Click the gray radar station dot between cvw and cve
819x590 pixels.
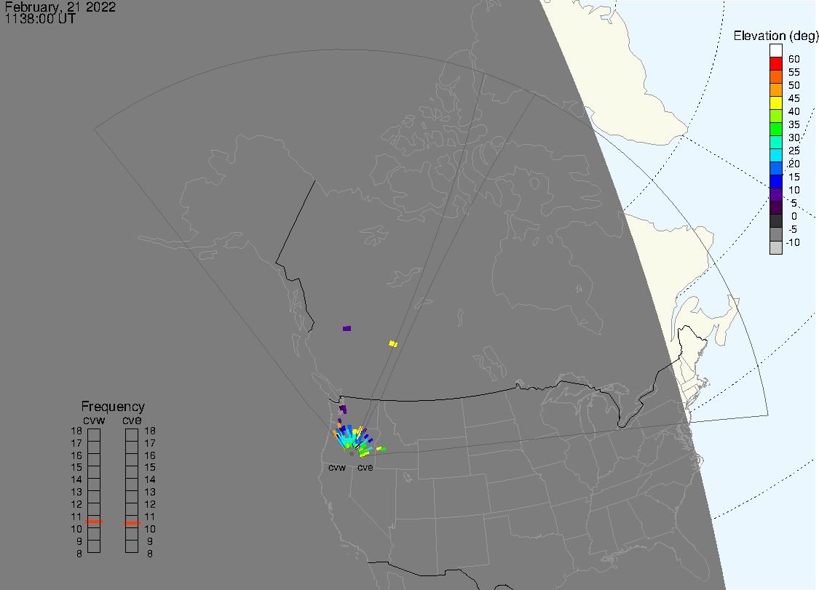click(x=352, y=454)
